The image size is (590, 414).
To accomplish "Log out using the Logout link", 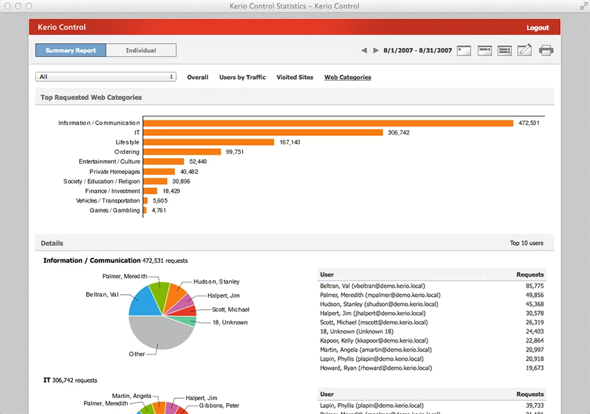I will click(537, 28).
